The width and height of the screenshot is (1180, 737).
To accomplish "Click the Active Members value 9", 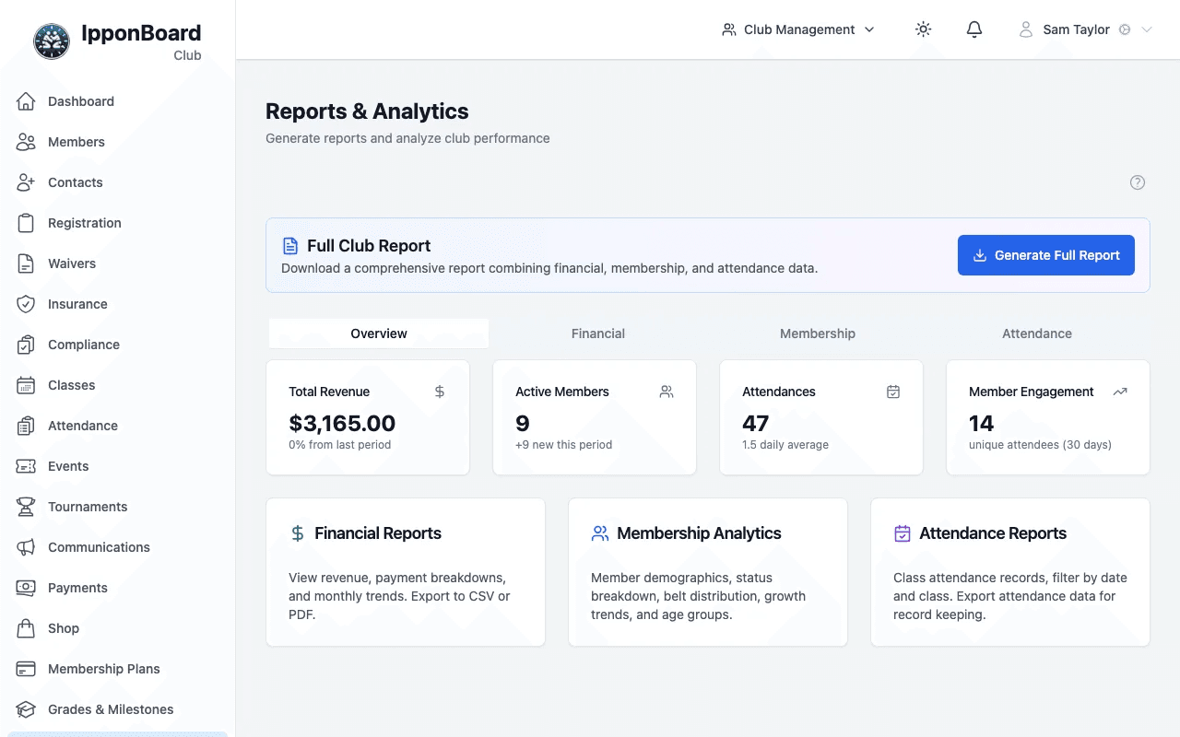I will pyautogui.click(x=523, y=424).
